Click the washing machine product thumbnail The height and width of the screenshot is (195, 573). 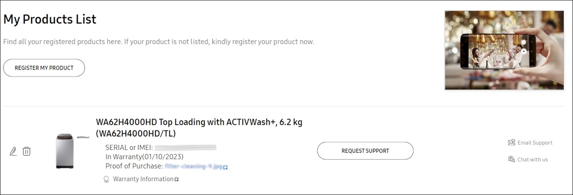tap(64, 151)
